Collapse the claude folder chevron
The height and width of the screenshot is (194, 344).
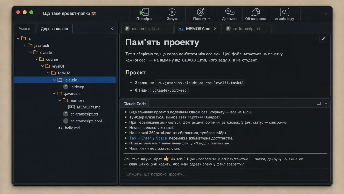coord(31,52)
